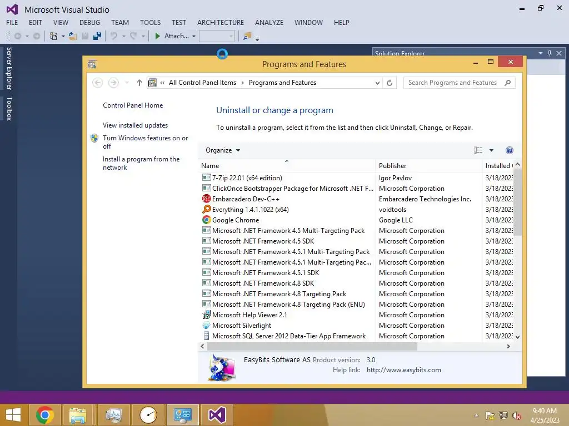569x426 pixels.
Task: Select the Everything 1.4.1.1022 magnifier icon
Action: [207, 209]
